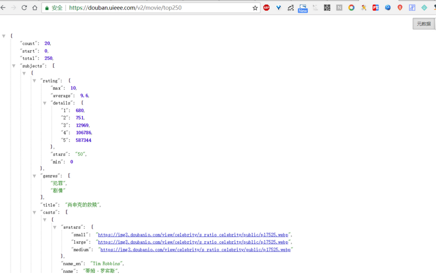This screenshot has height=274, width=436.
Task: Open the blue globe search extension
Action: click(388, 8)
